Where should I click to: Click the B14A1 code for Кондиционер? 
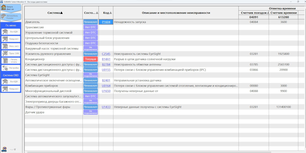click(x=106, y=59)
